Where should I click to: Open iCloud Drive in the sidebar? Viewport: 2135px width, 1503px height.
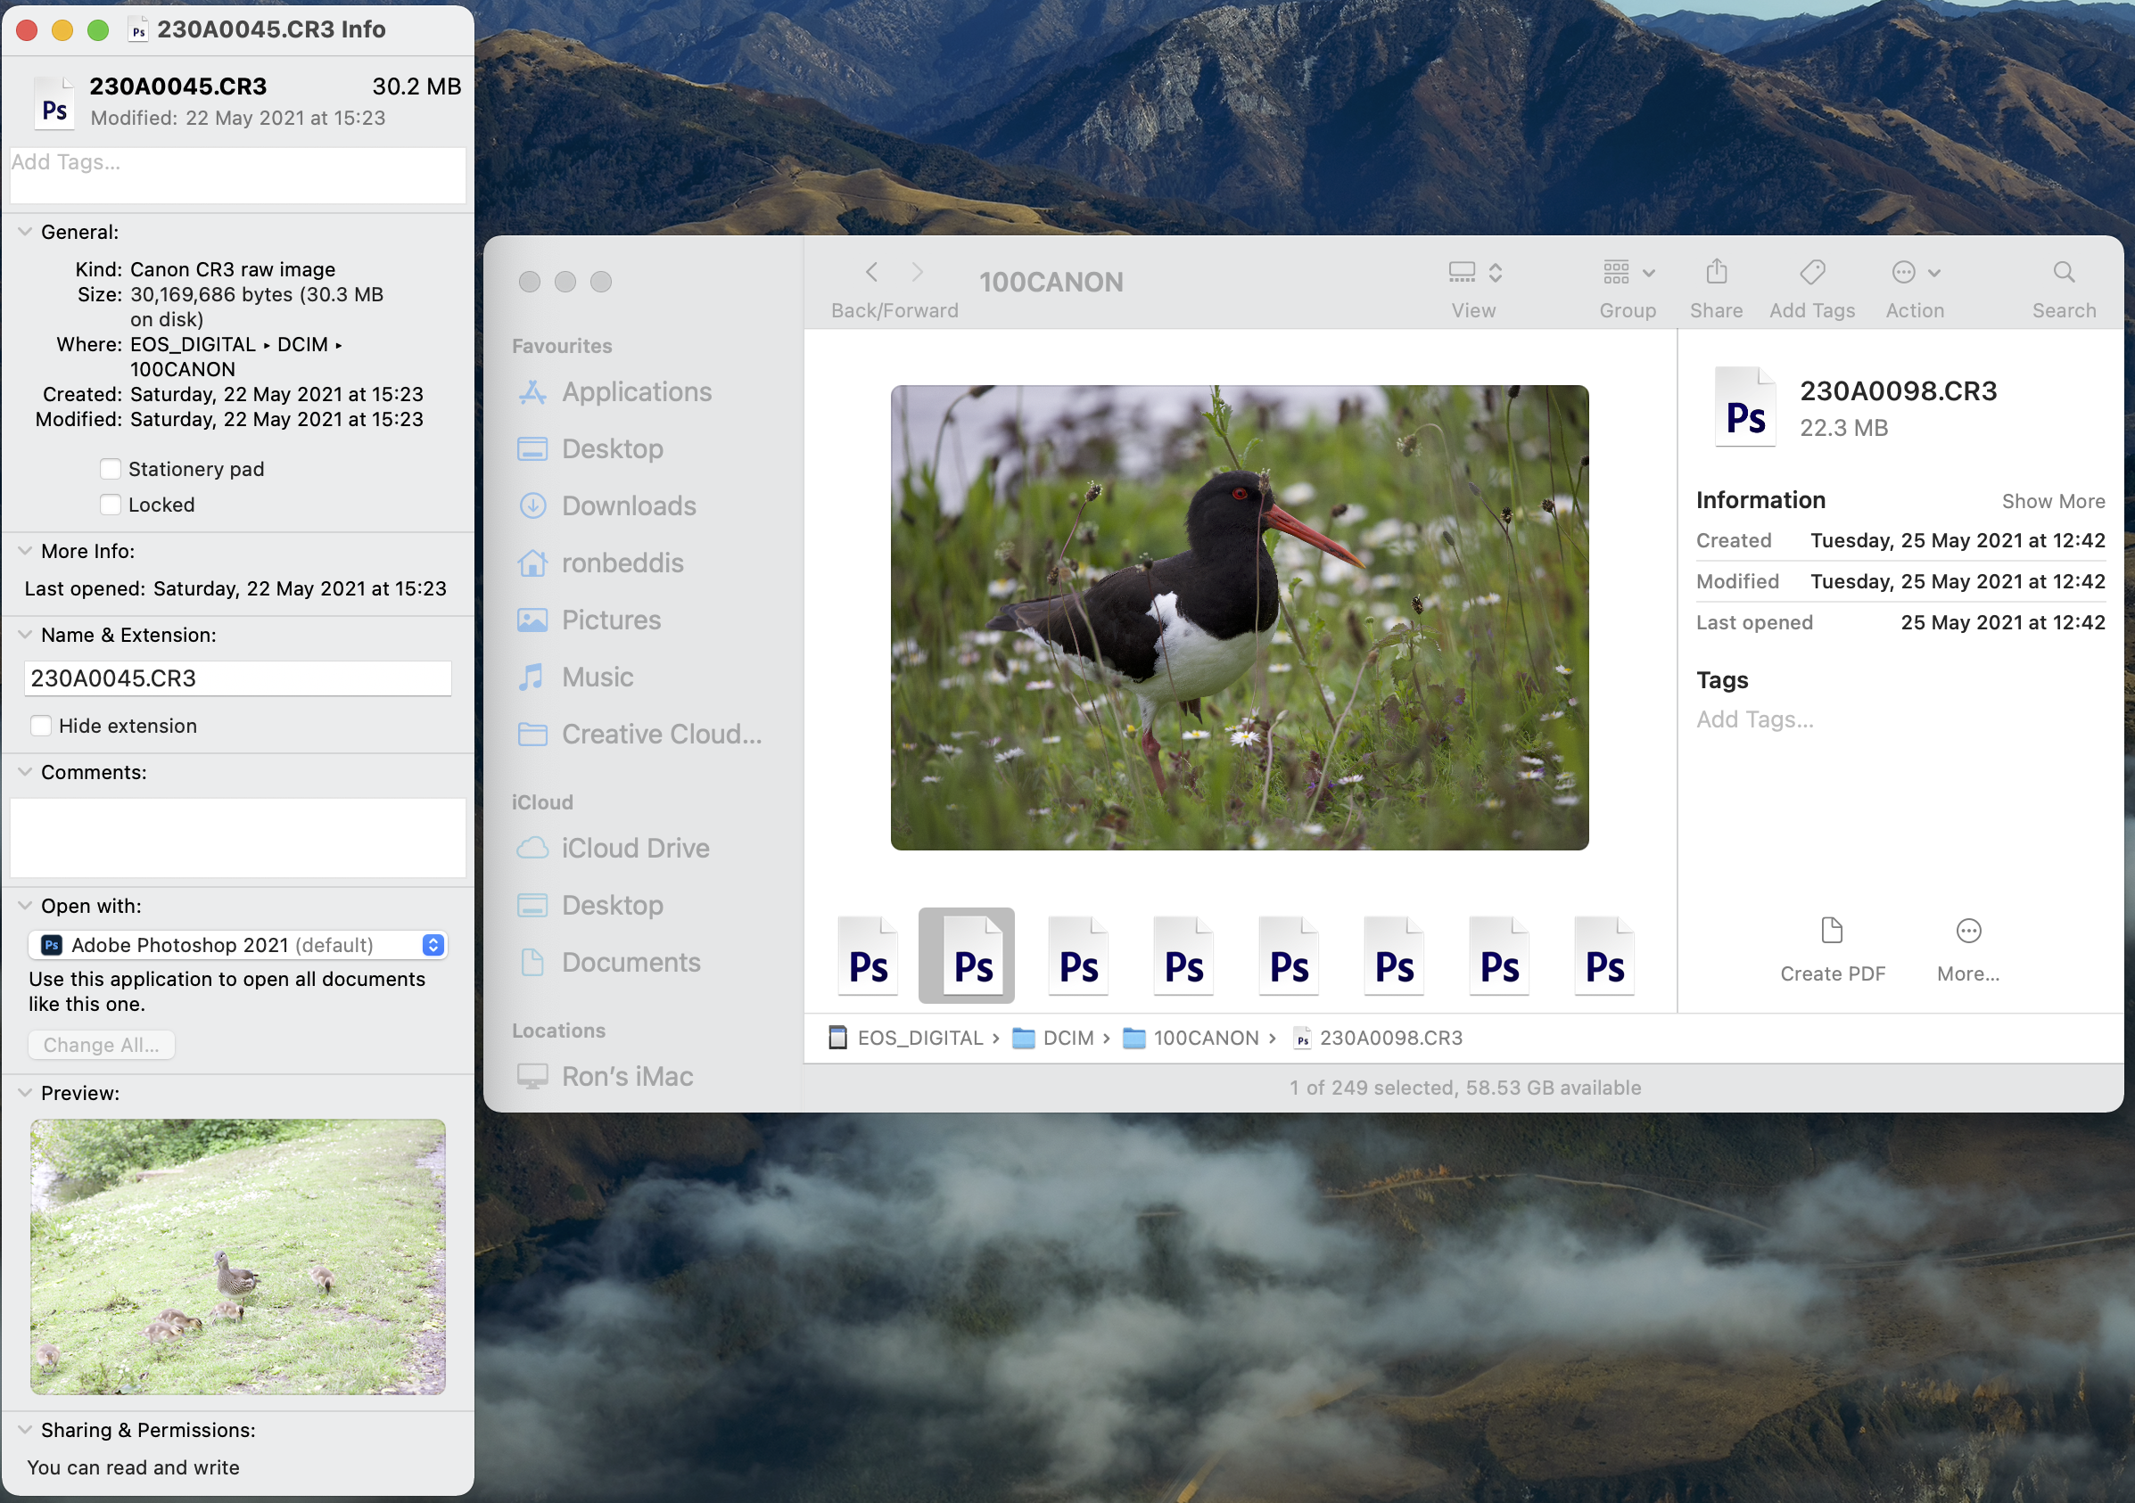pyautogui.click(x=635, y=848)
